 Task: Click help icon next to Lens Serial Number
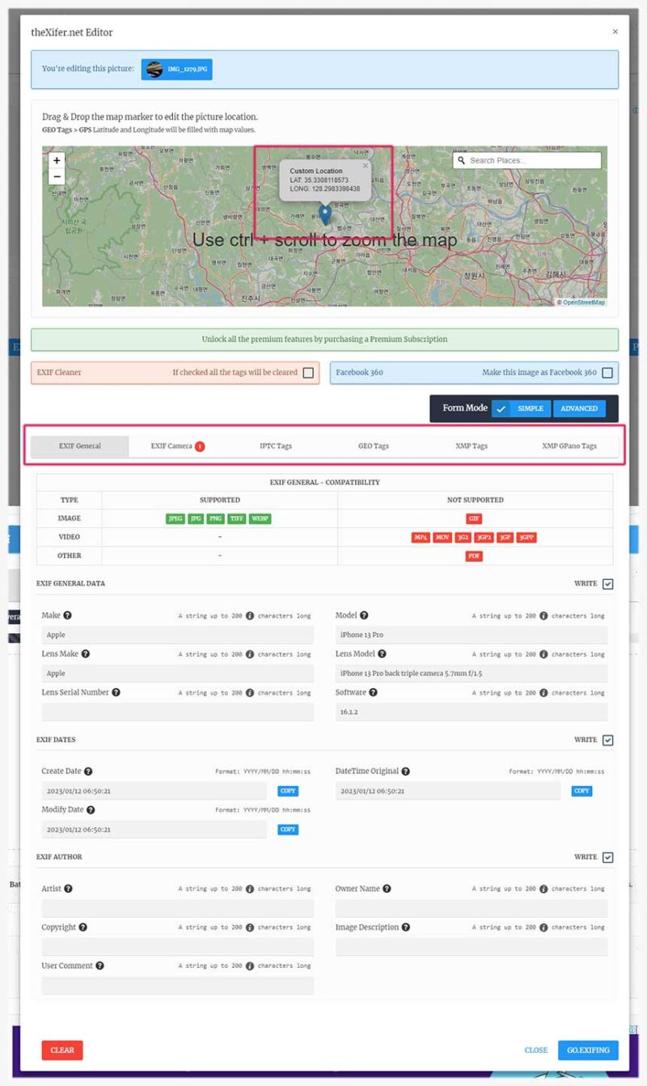click(x=116, y=692)
